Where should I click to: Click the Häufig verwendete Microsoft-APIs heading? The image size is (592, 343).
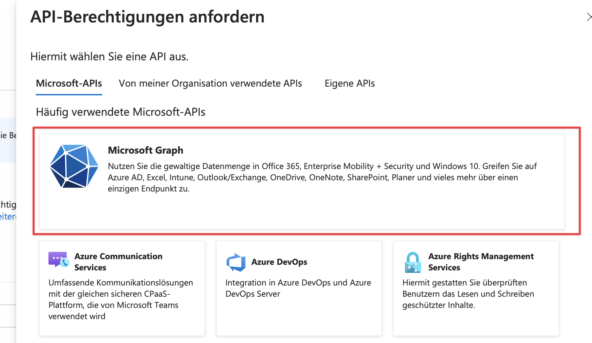point(120,112)
